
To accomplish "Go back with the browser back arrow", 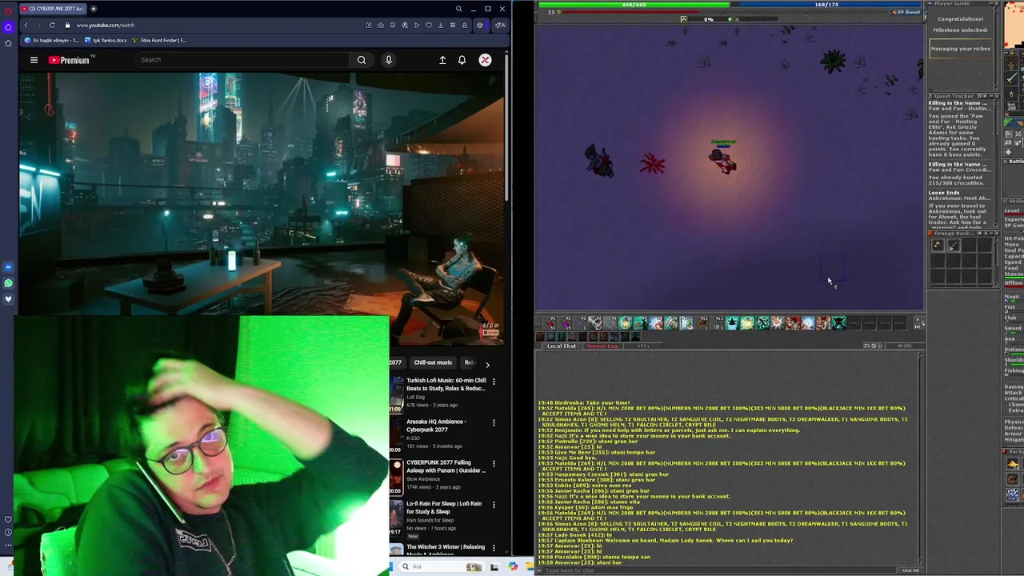I will (26, 26).
